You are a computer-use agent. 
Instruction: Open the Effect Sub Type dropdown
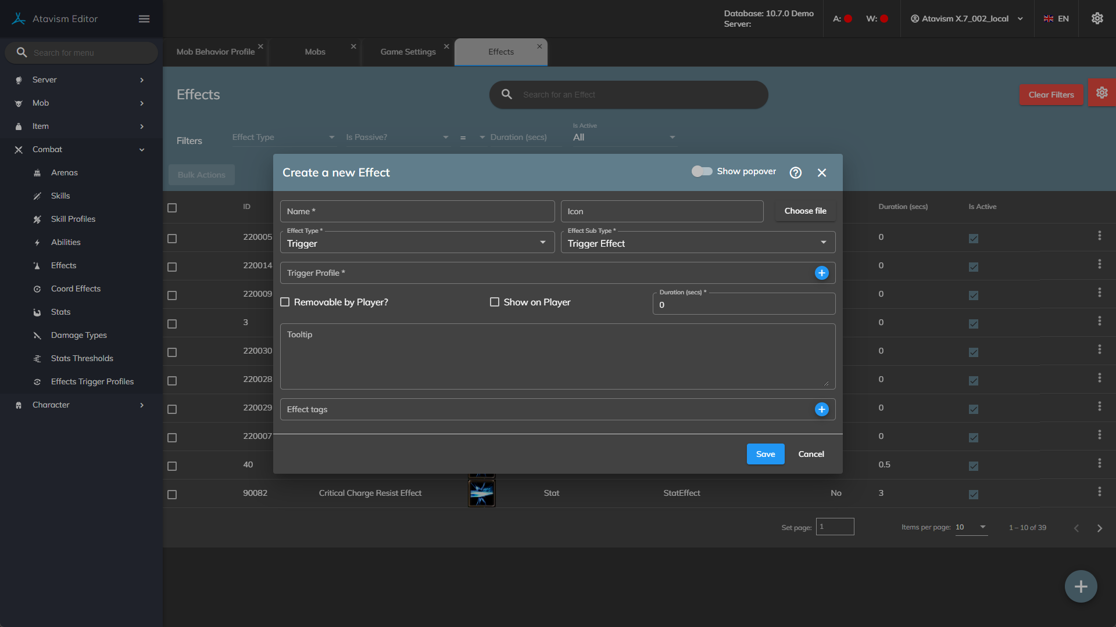[x=697, y=243]
